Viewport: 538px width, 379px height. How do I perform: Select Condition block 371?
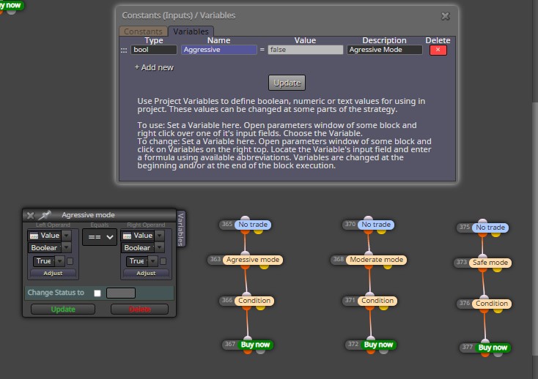(x=377, y=301)
